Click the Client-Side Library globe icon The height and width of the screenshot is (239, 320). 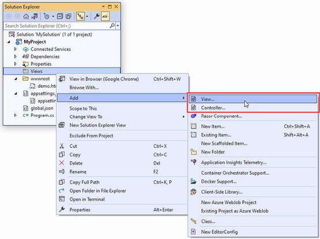(x=194, y=192)
